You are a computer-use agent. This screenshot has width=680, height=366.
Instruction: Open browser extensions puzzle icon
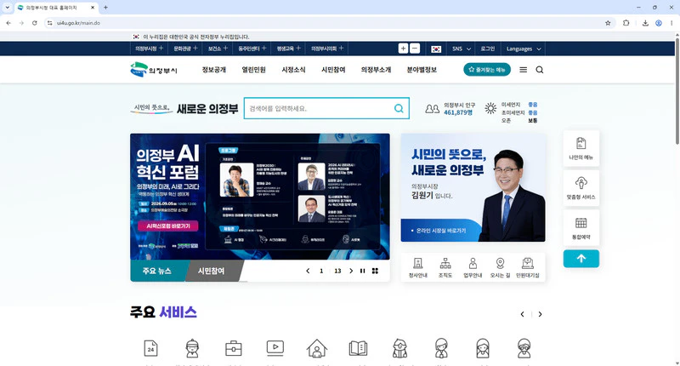626,23
